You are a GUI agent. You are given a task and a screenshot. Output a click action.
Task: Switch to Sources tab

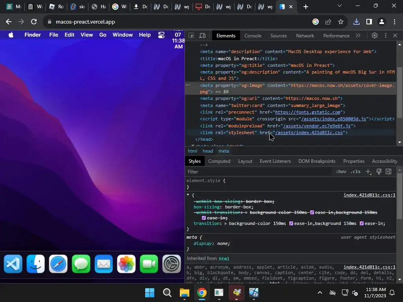279,36
